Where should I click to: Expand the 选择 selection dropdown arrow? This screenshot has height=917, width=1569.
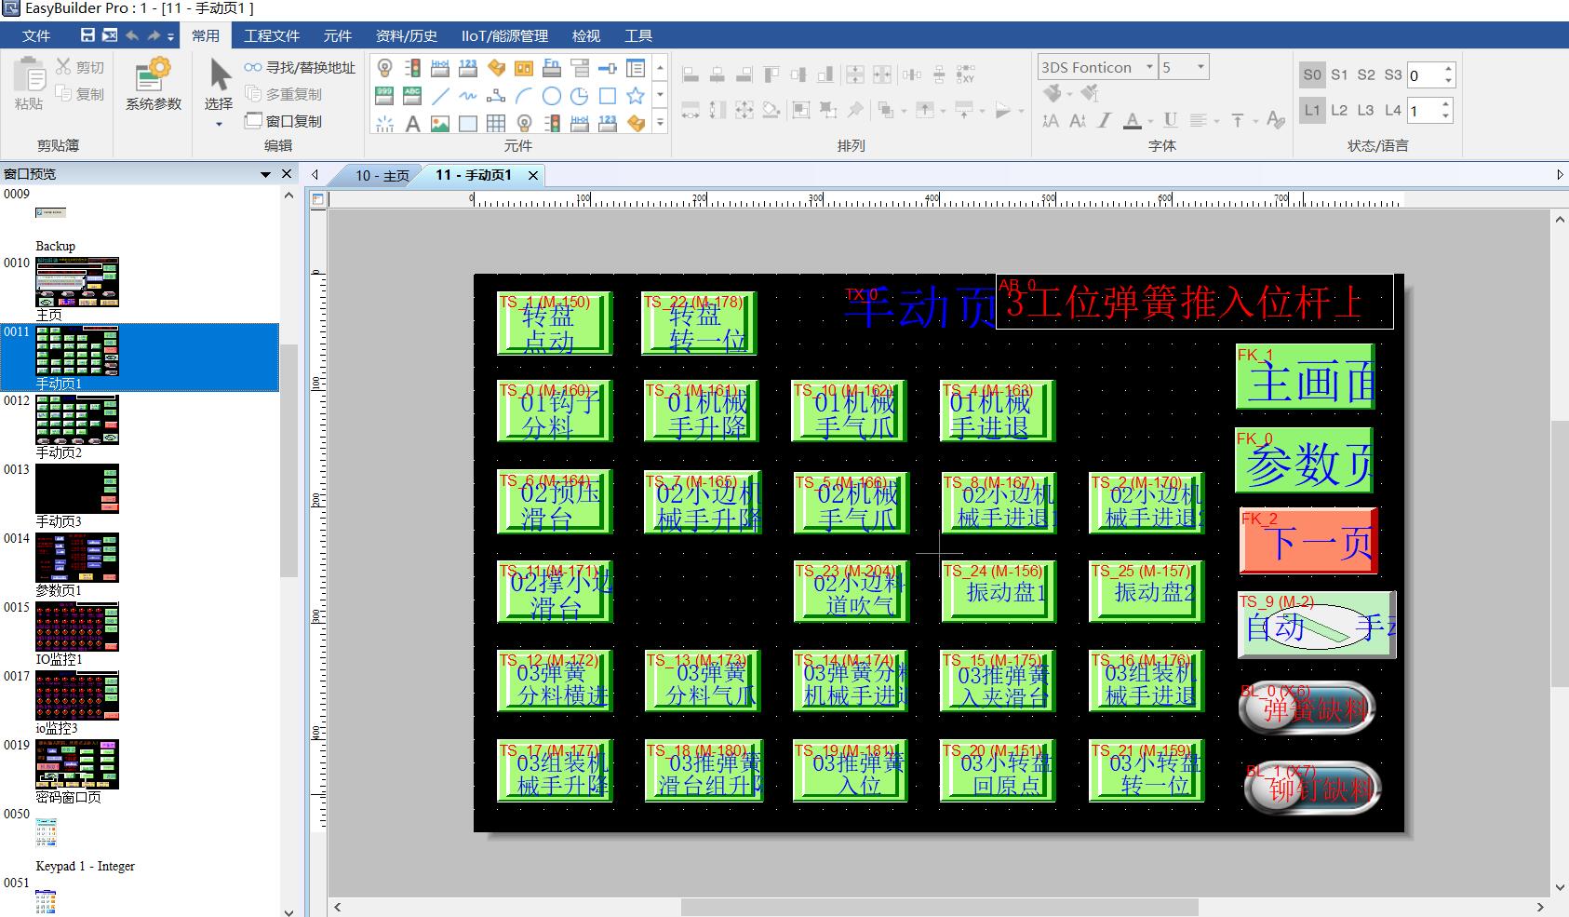(x=219, y=124)
